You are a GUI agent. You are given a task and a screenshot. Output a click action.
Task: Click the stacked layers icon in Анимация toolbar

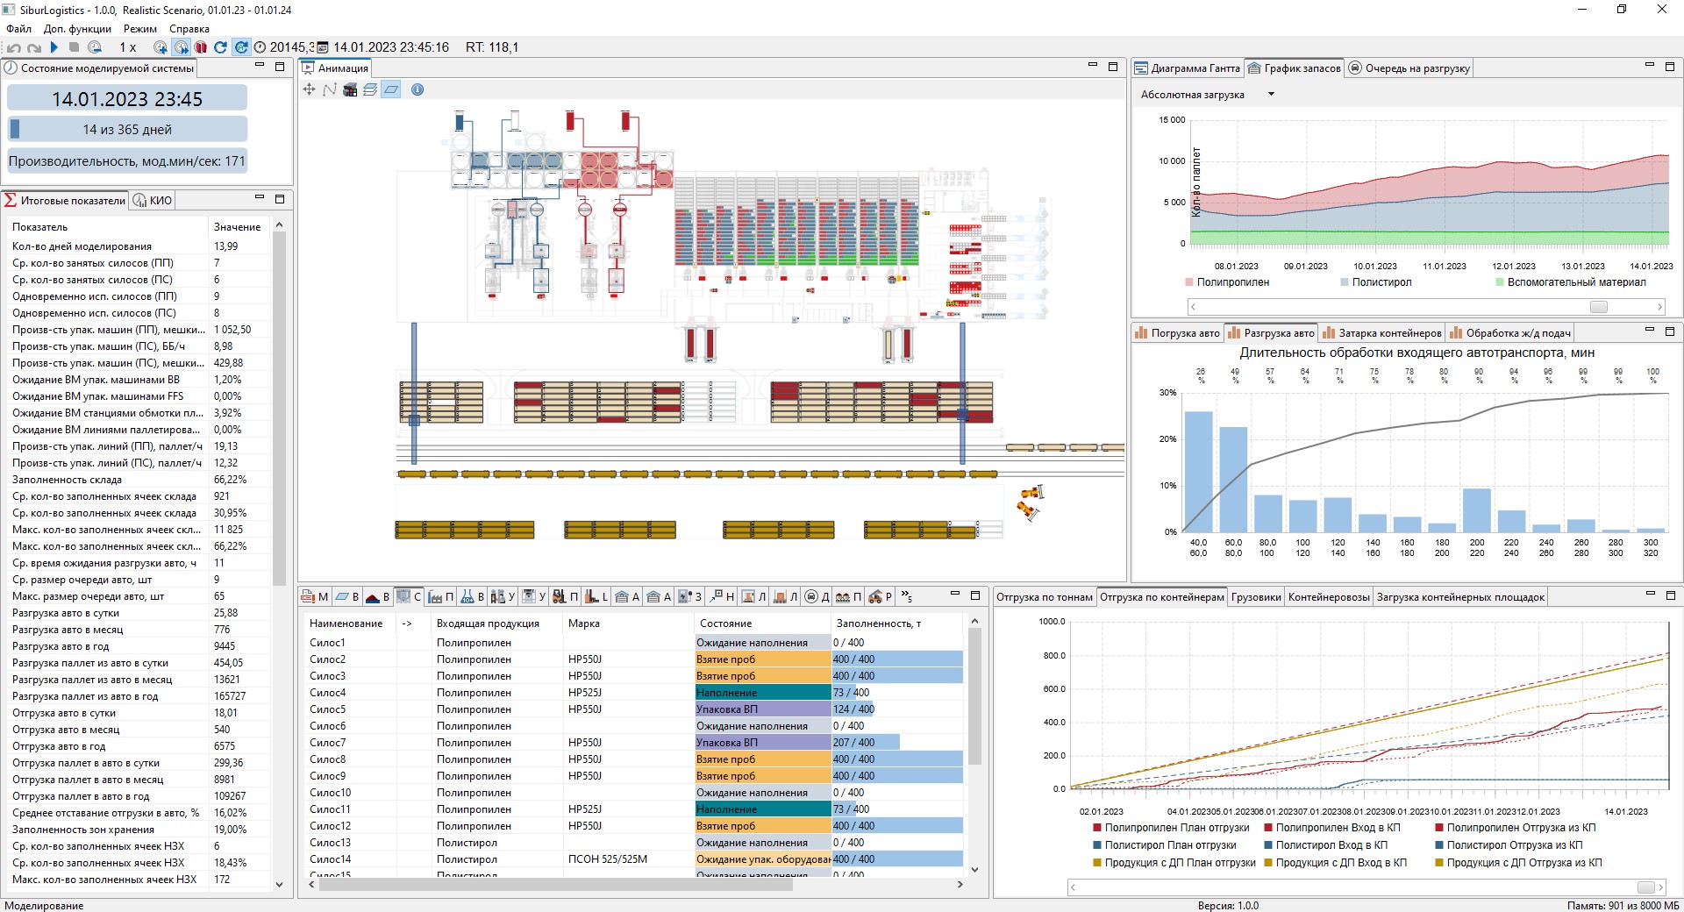pyautogui.click(x=370, y=89)
